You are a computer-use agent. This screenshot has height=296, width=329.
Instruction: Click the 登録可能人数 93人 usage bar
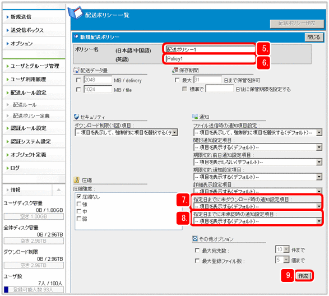point(34,290)
